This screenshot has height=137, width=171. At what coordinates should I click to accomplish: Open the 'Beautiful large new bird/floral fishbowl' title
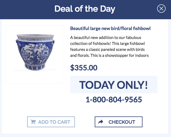(110, 28)
